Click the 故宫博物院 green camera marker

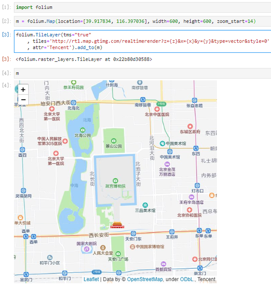click(115, 181)
